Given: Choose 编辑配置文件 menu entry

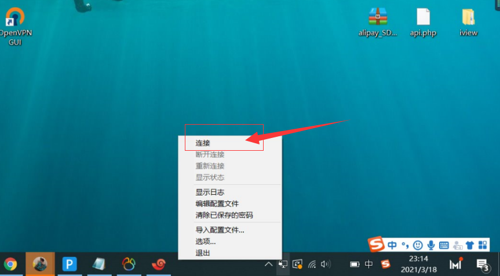Looking at the screenshot, I should (217, 204).
